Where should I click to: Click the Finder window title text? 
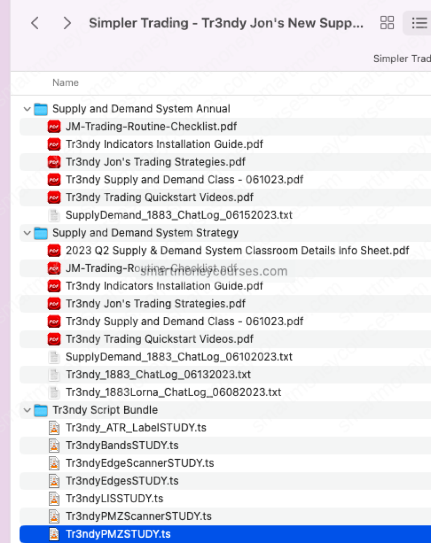pos(226,23)
